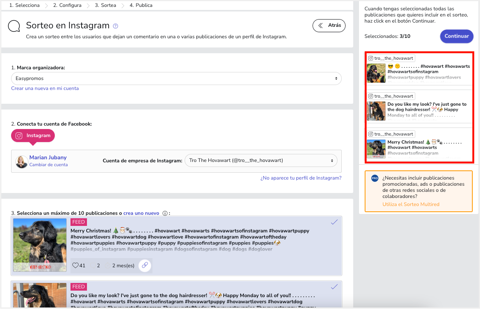Image resolution: width=480 pixels, height=309 pixels.
Task: Click the speech bubble icon beside Sorteo en Instagram
Action: coord(14,26)
